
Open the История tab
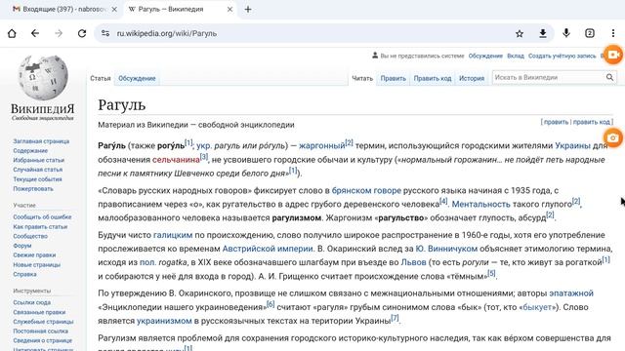tap(472, 78)
